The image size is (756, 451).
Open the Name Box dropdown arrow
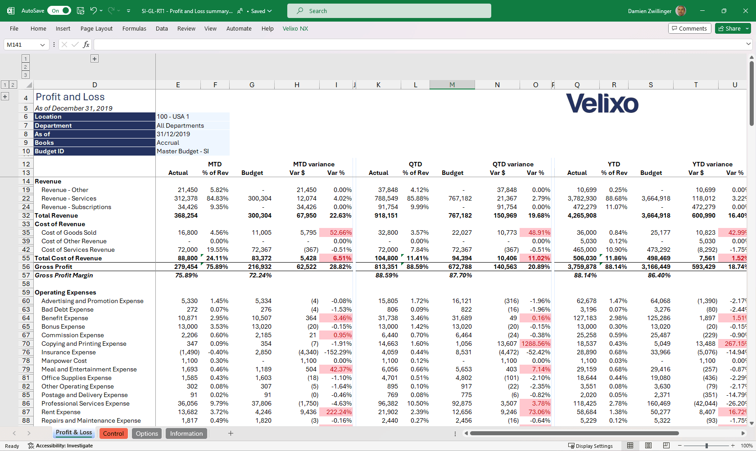tap(42, 45)
